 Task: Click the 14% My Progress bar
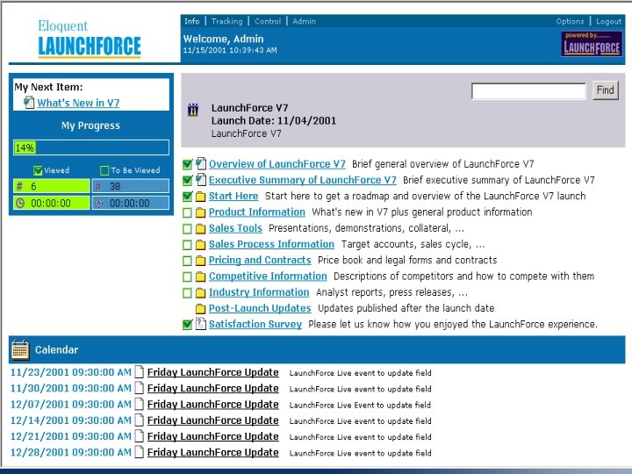pos(91,147)
